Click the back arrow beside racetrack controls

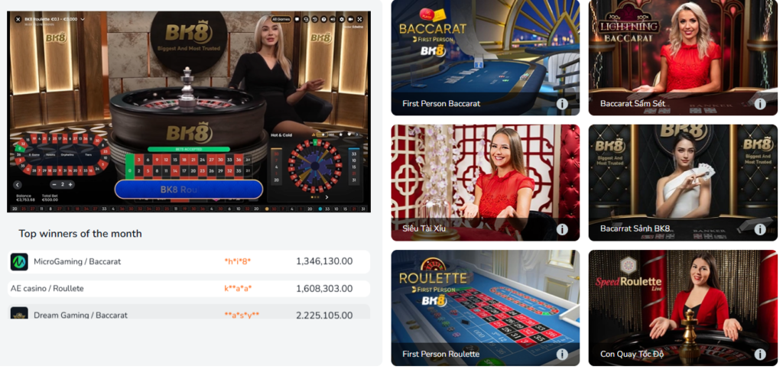click(18, 185)
